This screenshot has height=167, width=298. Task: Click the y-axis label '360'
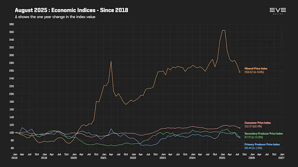12,32
